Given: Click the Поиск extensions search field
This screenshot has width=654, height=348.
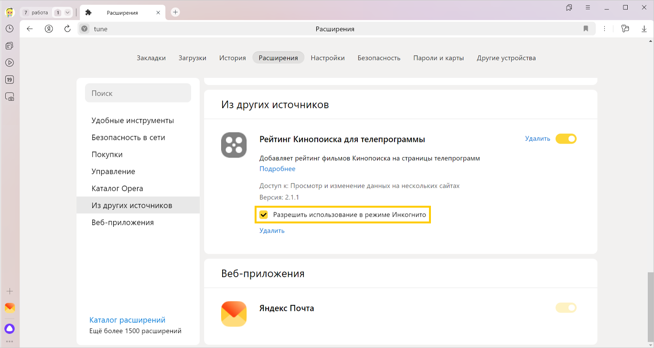Looking at the screenshot, I should click(138, 93).
